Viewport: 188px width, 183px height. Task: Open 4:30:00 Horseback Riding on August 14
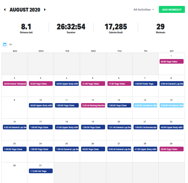click(145, 105)
